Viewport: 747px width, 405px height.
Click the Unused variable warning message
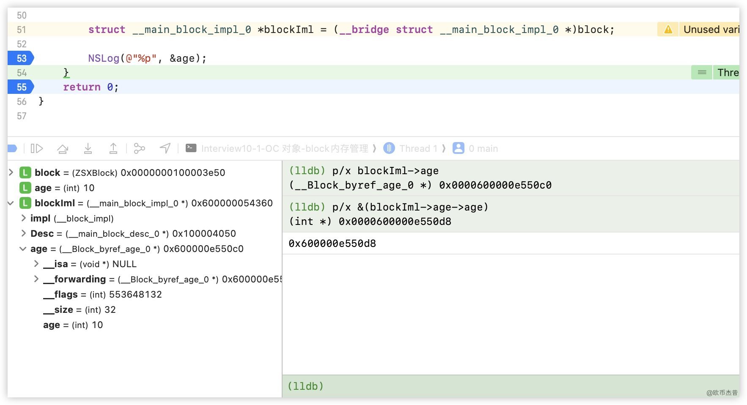[711, 30]
